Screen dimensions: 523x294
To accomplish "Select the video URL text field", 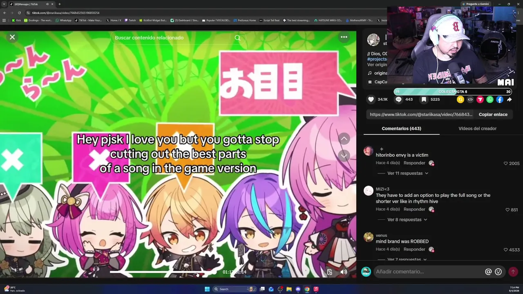I will coord(421,114).
